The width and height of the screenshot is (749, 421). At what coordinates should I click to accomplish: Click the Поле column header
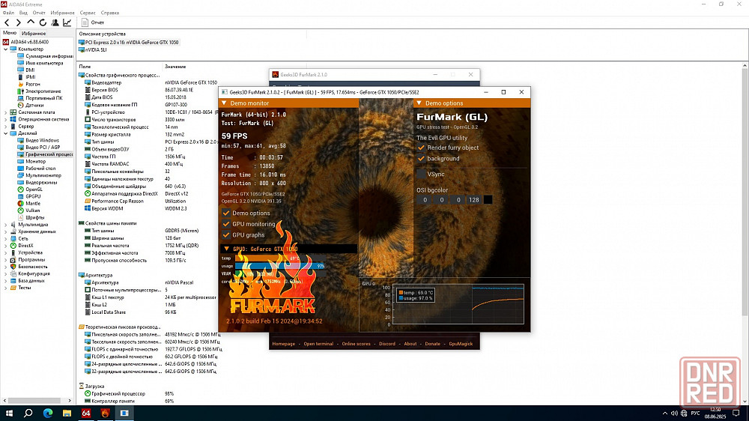coord(85,67)
